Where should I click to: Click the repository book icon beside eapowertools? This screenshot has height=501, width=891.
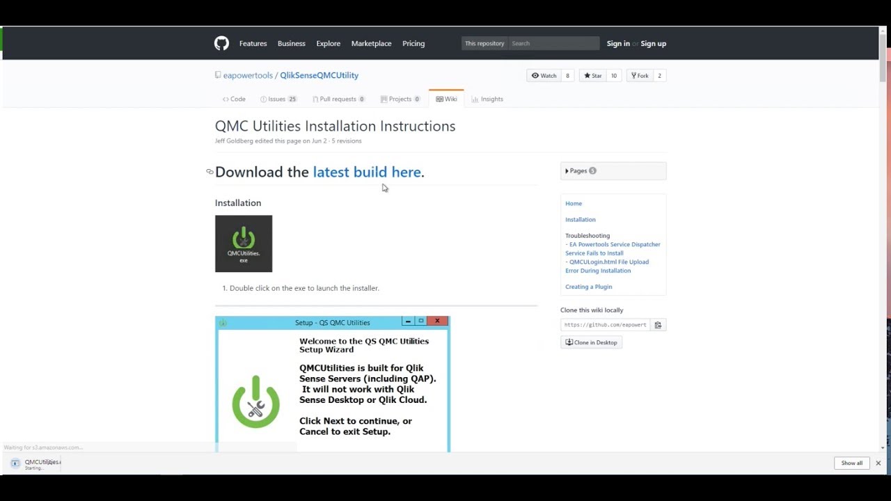point(218,75)
